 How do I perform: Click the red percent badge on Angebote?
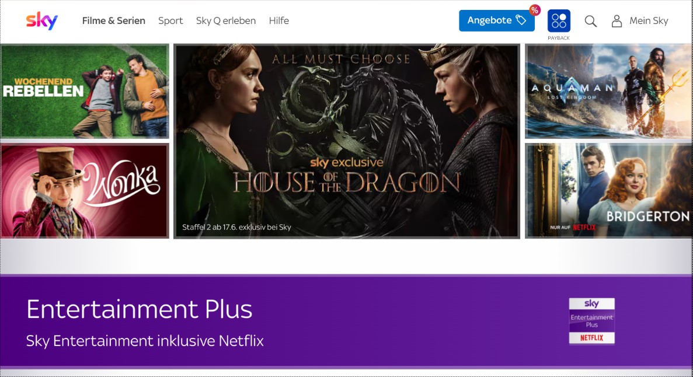(x=534, y=10)
